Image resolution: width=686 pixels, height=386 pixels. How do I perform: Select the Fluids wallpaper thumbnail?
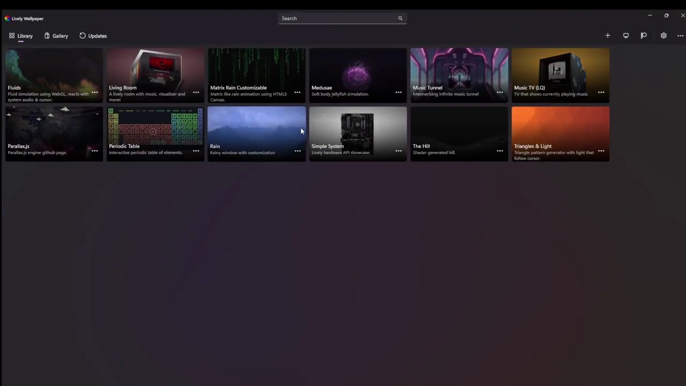[54, 75]
